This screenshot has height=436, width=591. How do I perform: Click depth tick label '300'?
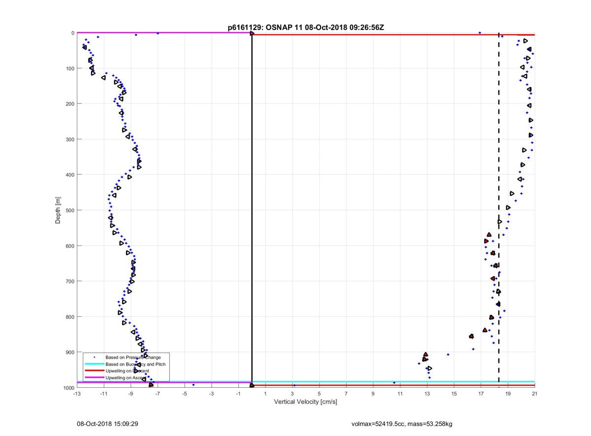[x=70, y=139]
